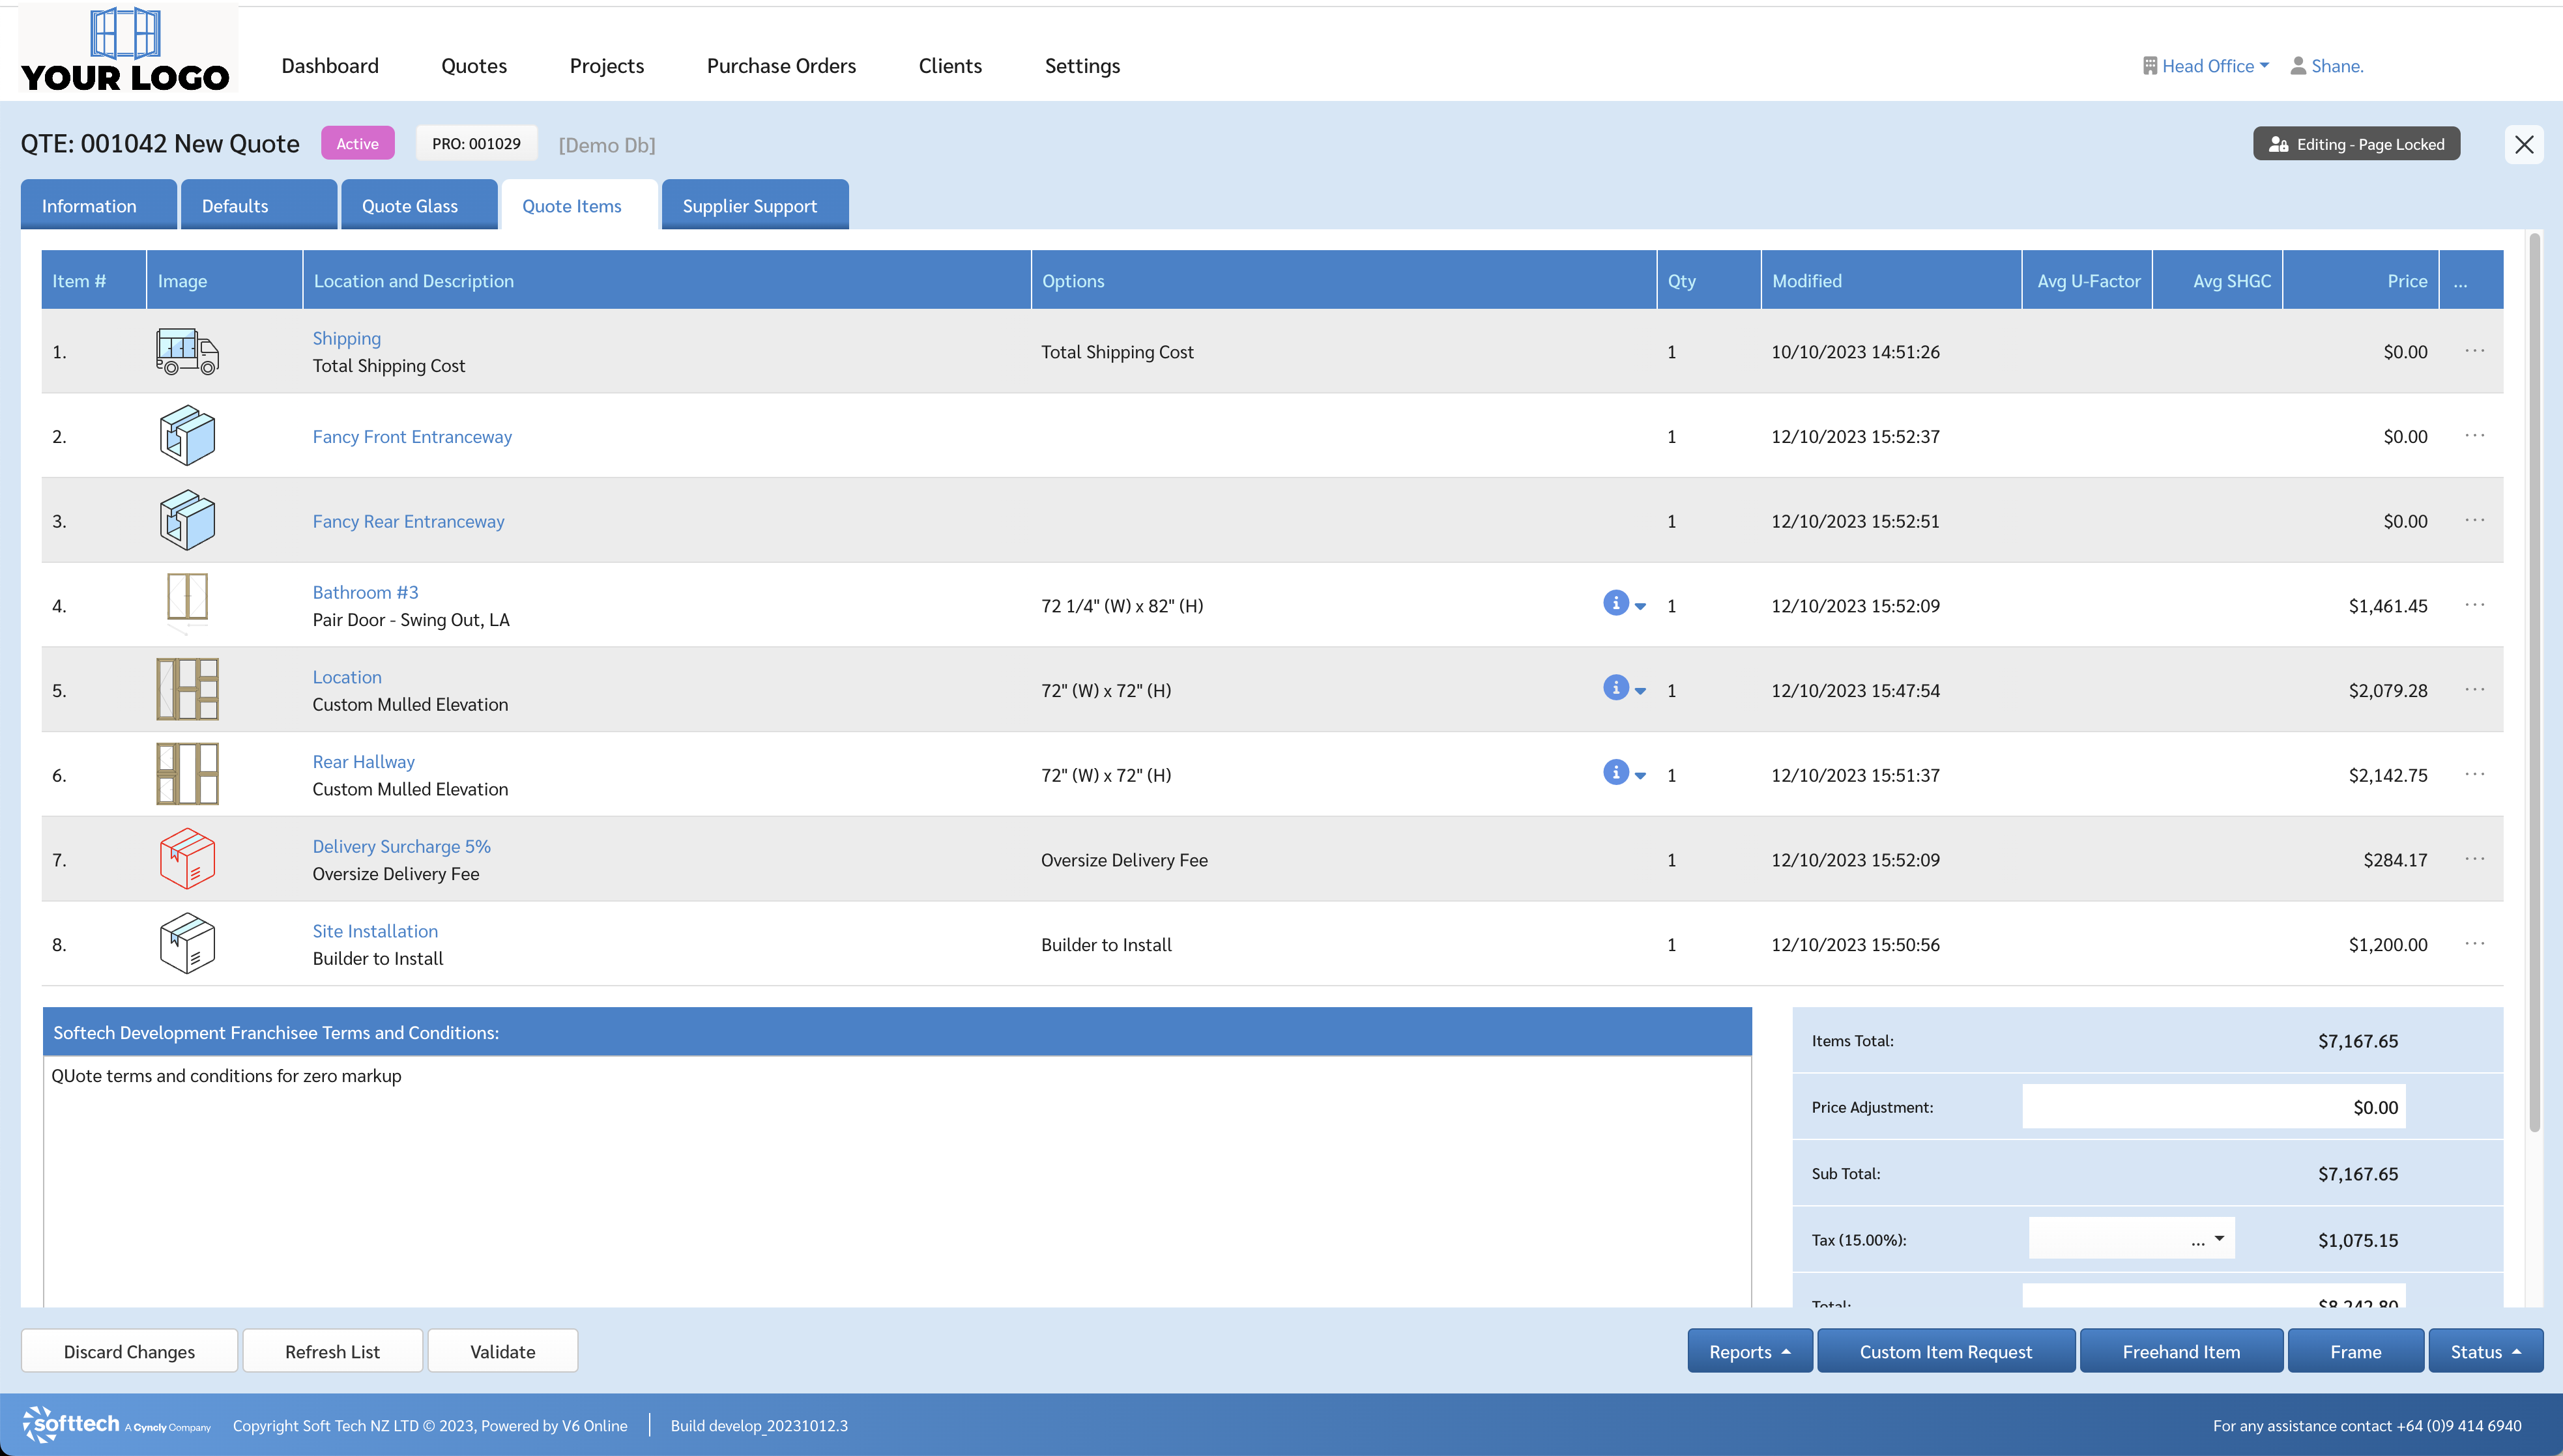This screenshot has width=2563, height=1456.
Task: Click the info icon on Location row
Action: (1615, 688)
